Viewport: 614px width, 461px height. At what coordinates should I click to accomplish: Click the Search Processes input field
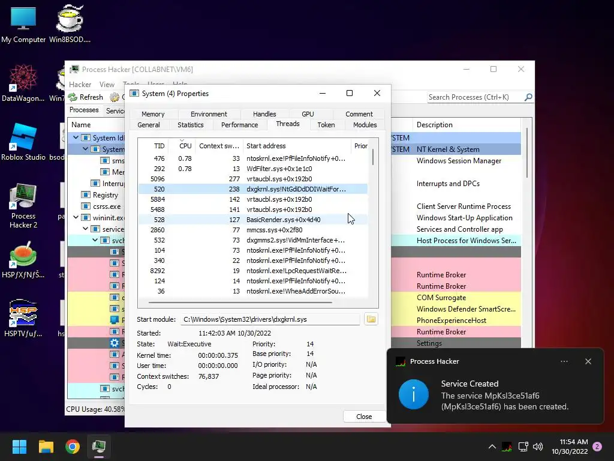[475, 97]
